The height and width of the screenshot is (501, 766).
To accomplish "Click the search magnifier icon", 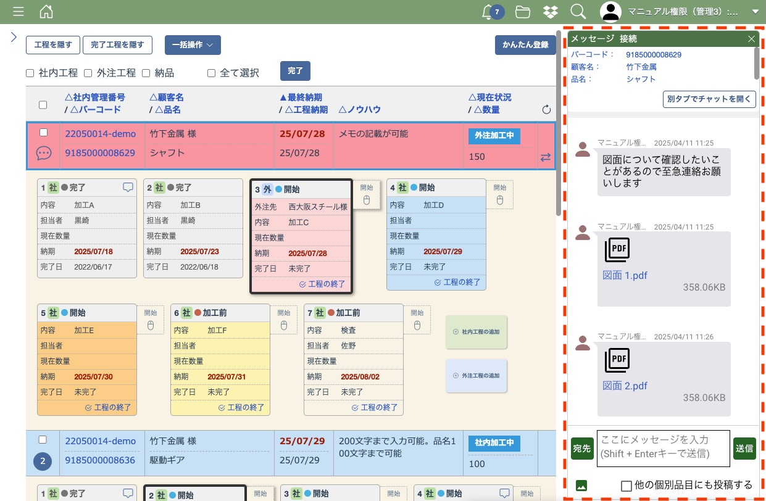I will click(578, 12).
